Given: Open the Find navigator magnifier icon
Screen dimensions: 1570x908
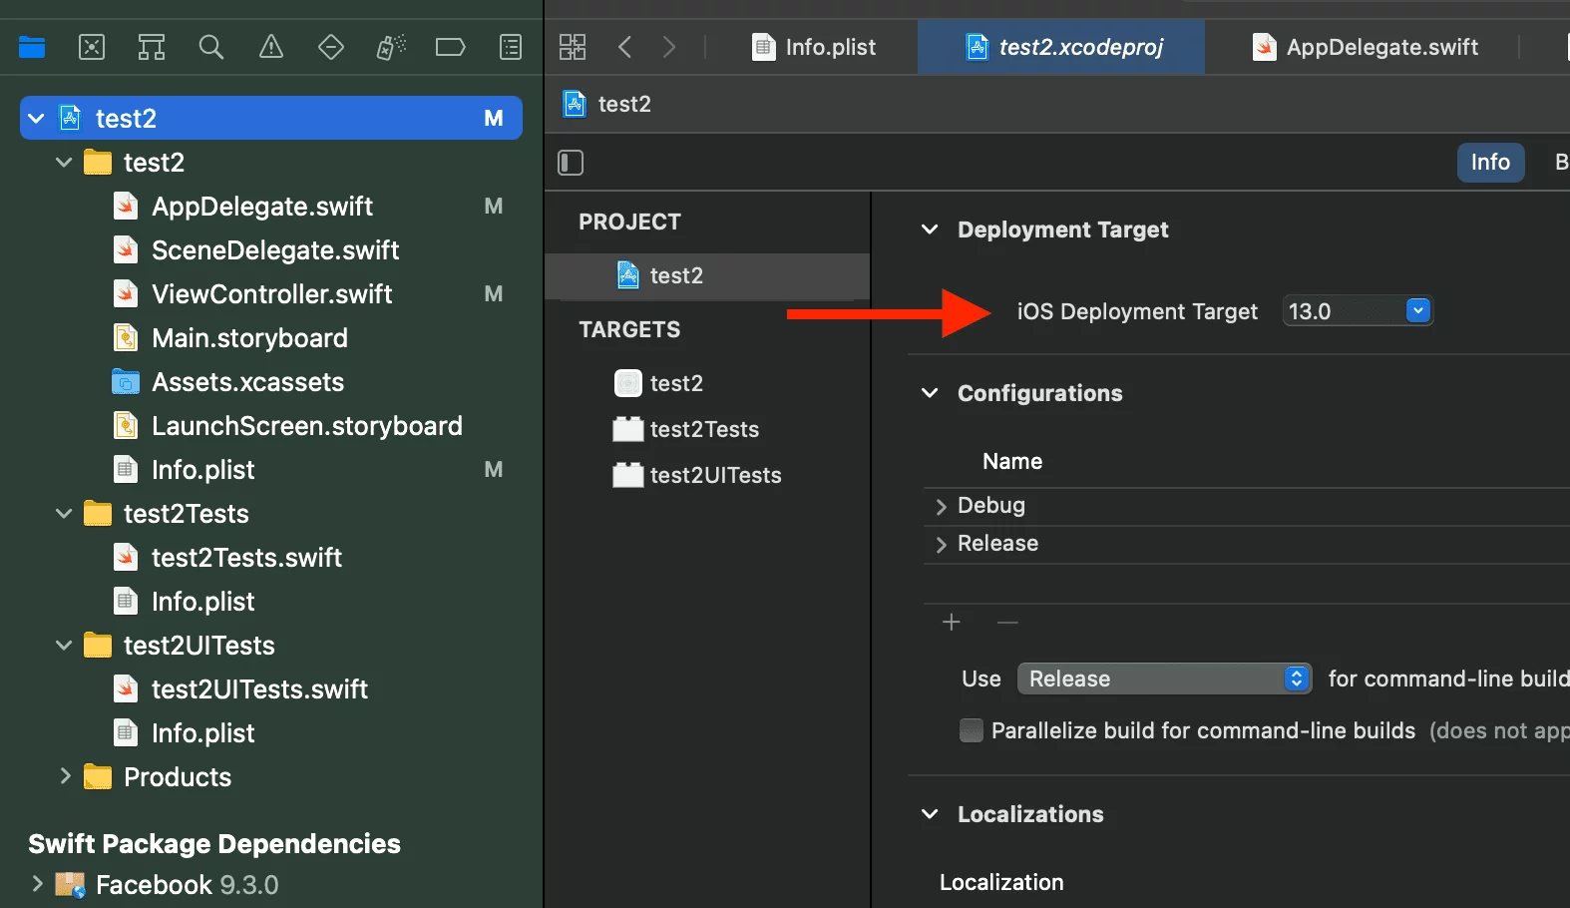Looking at the screenshot, I should 211,47.
